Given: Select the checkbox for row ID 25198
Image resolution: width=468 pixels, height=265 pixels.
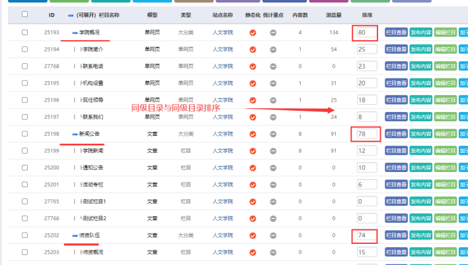Looking at the screenshot, I should tap(24, 134).
